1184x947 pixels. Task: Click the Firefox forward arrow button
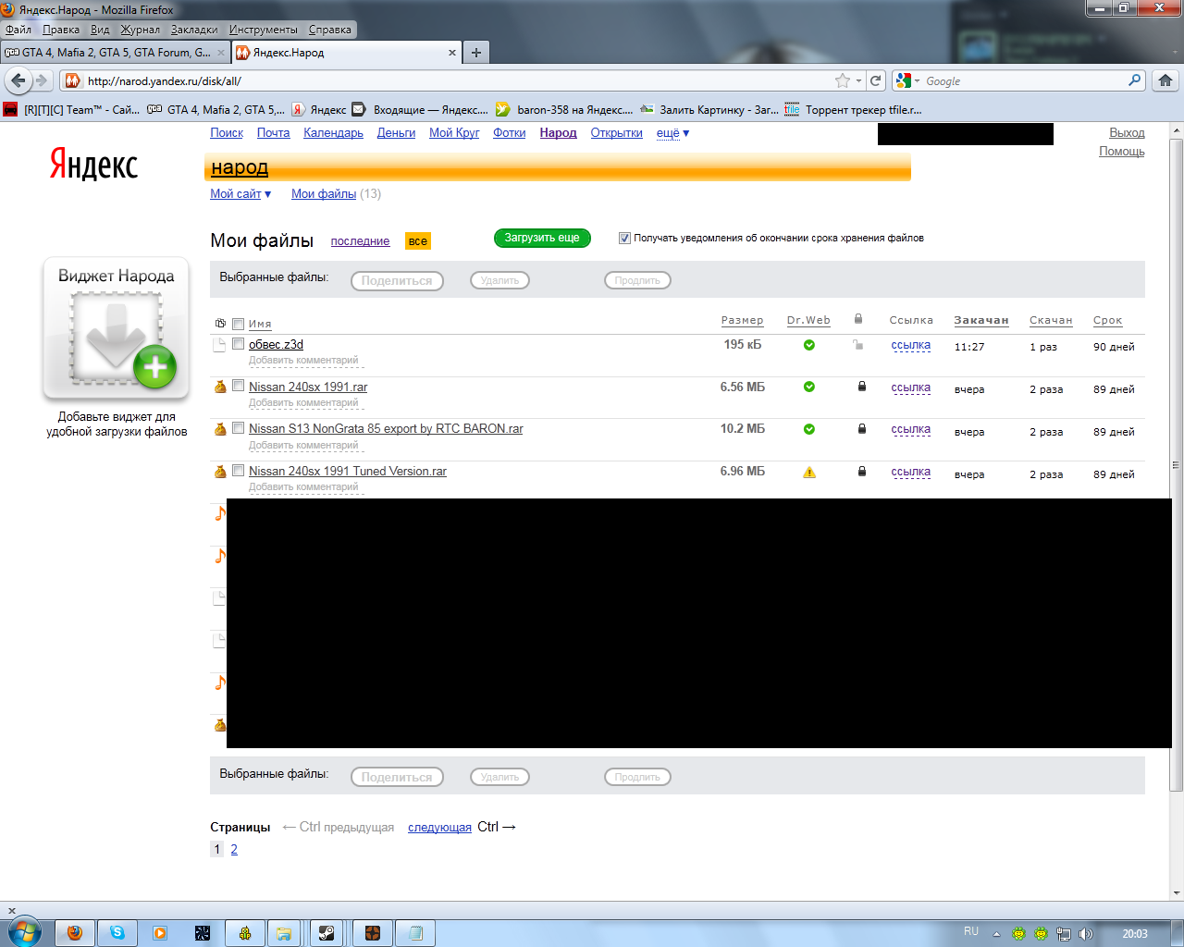click(41, 80)
